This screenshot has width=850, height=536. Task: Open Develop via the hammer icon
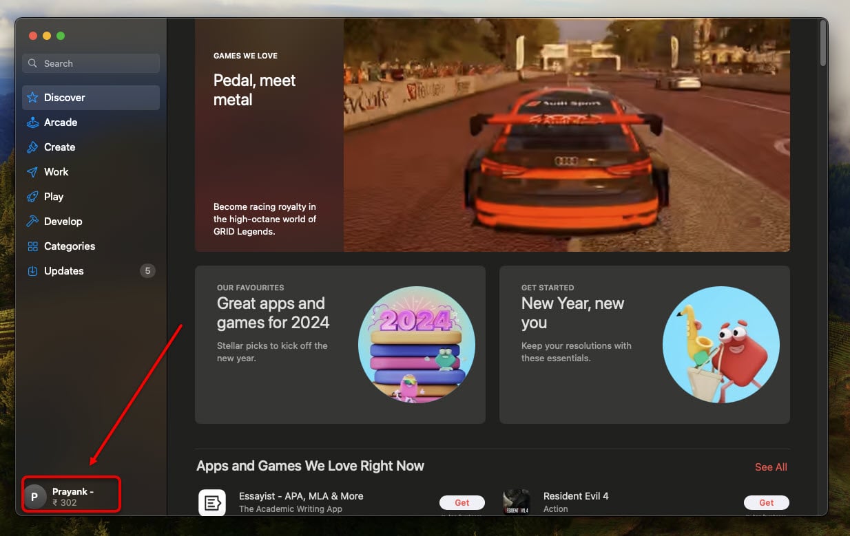(32, 222)
